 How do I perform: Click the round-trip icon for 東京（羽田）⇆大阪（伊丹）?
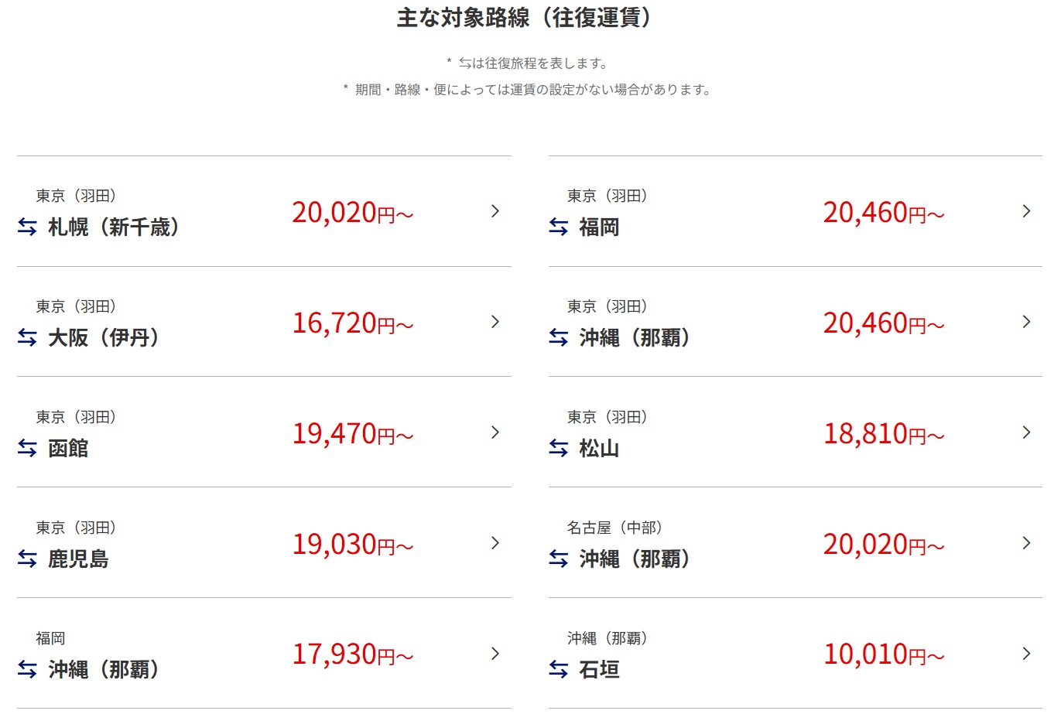pyautogui.click(x=24, y=338)
